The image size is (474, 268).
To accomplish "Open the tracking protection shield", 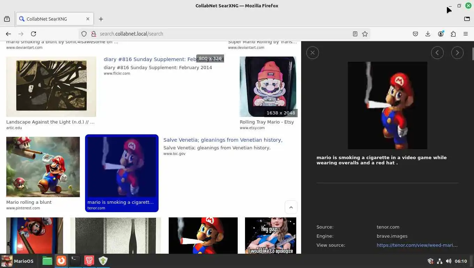I will click(x=84, y=34).
